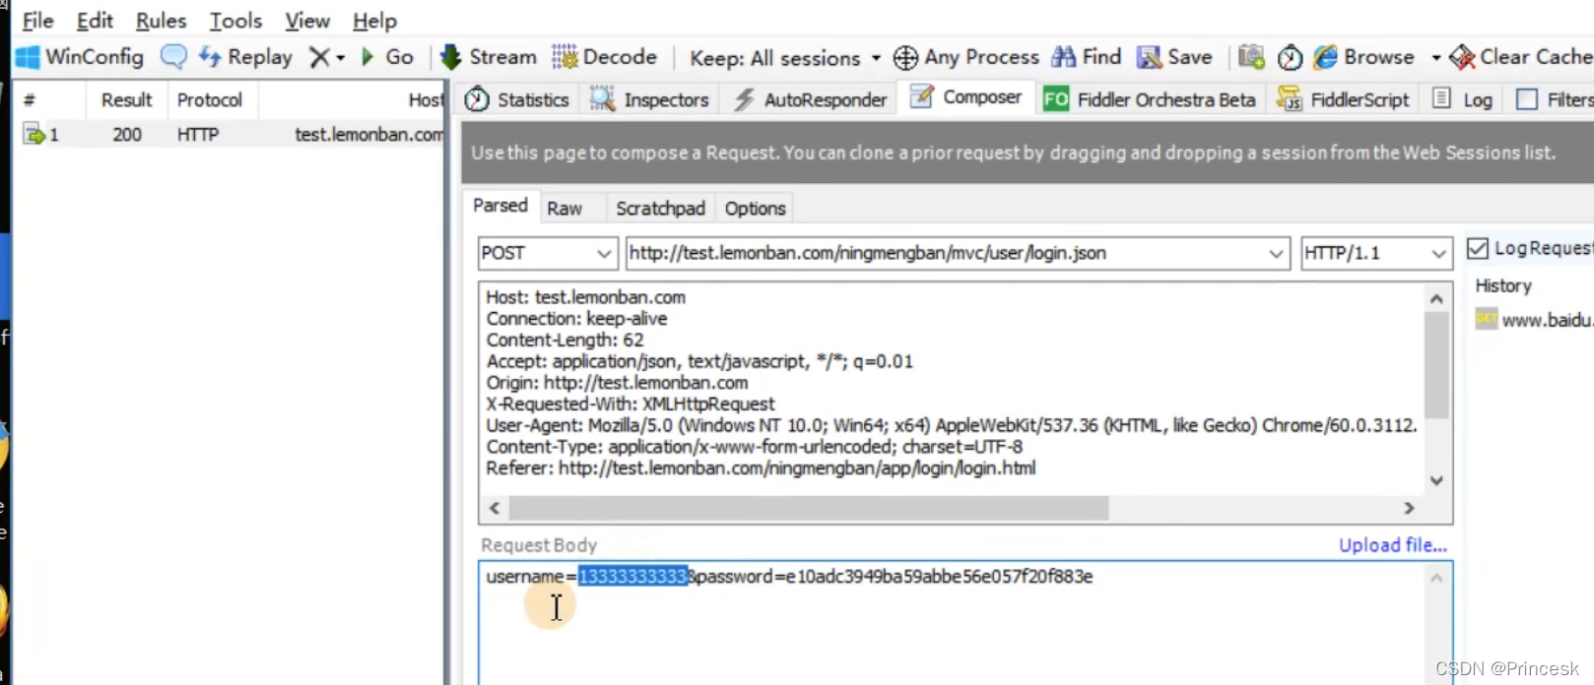Open the Tools menu
1594x685 pixels.
236,21
